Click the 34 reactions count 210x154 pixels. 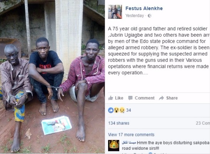point(128,110)
